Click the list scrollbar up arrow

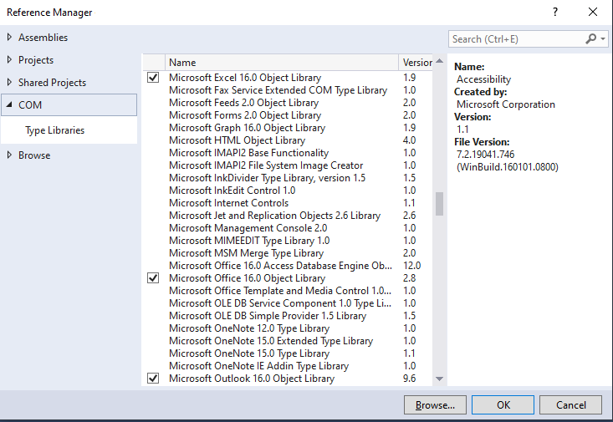click(439, 61)
